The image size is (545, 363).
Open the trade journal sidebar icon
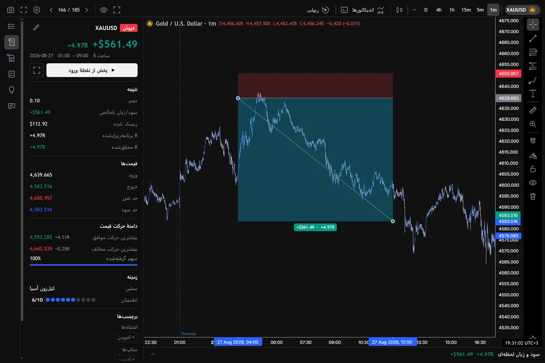pos(12,42)
